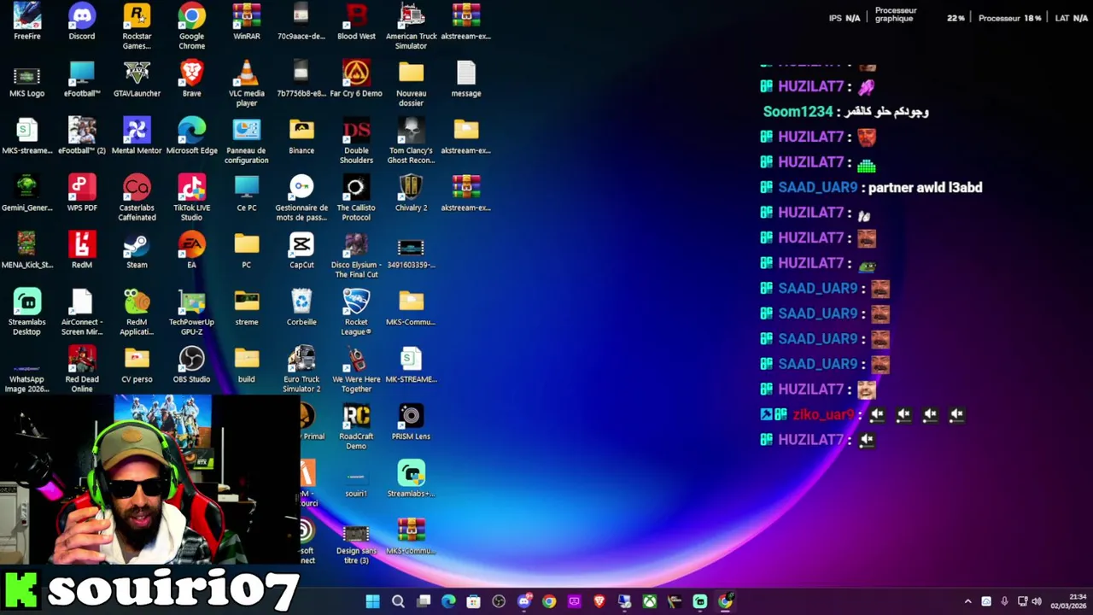Launch Microsoft Edge from the desktop
The image size is (1093, 615).
pyautogui.click(x=191, y=136)
